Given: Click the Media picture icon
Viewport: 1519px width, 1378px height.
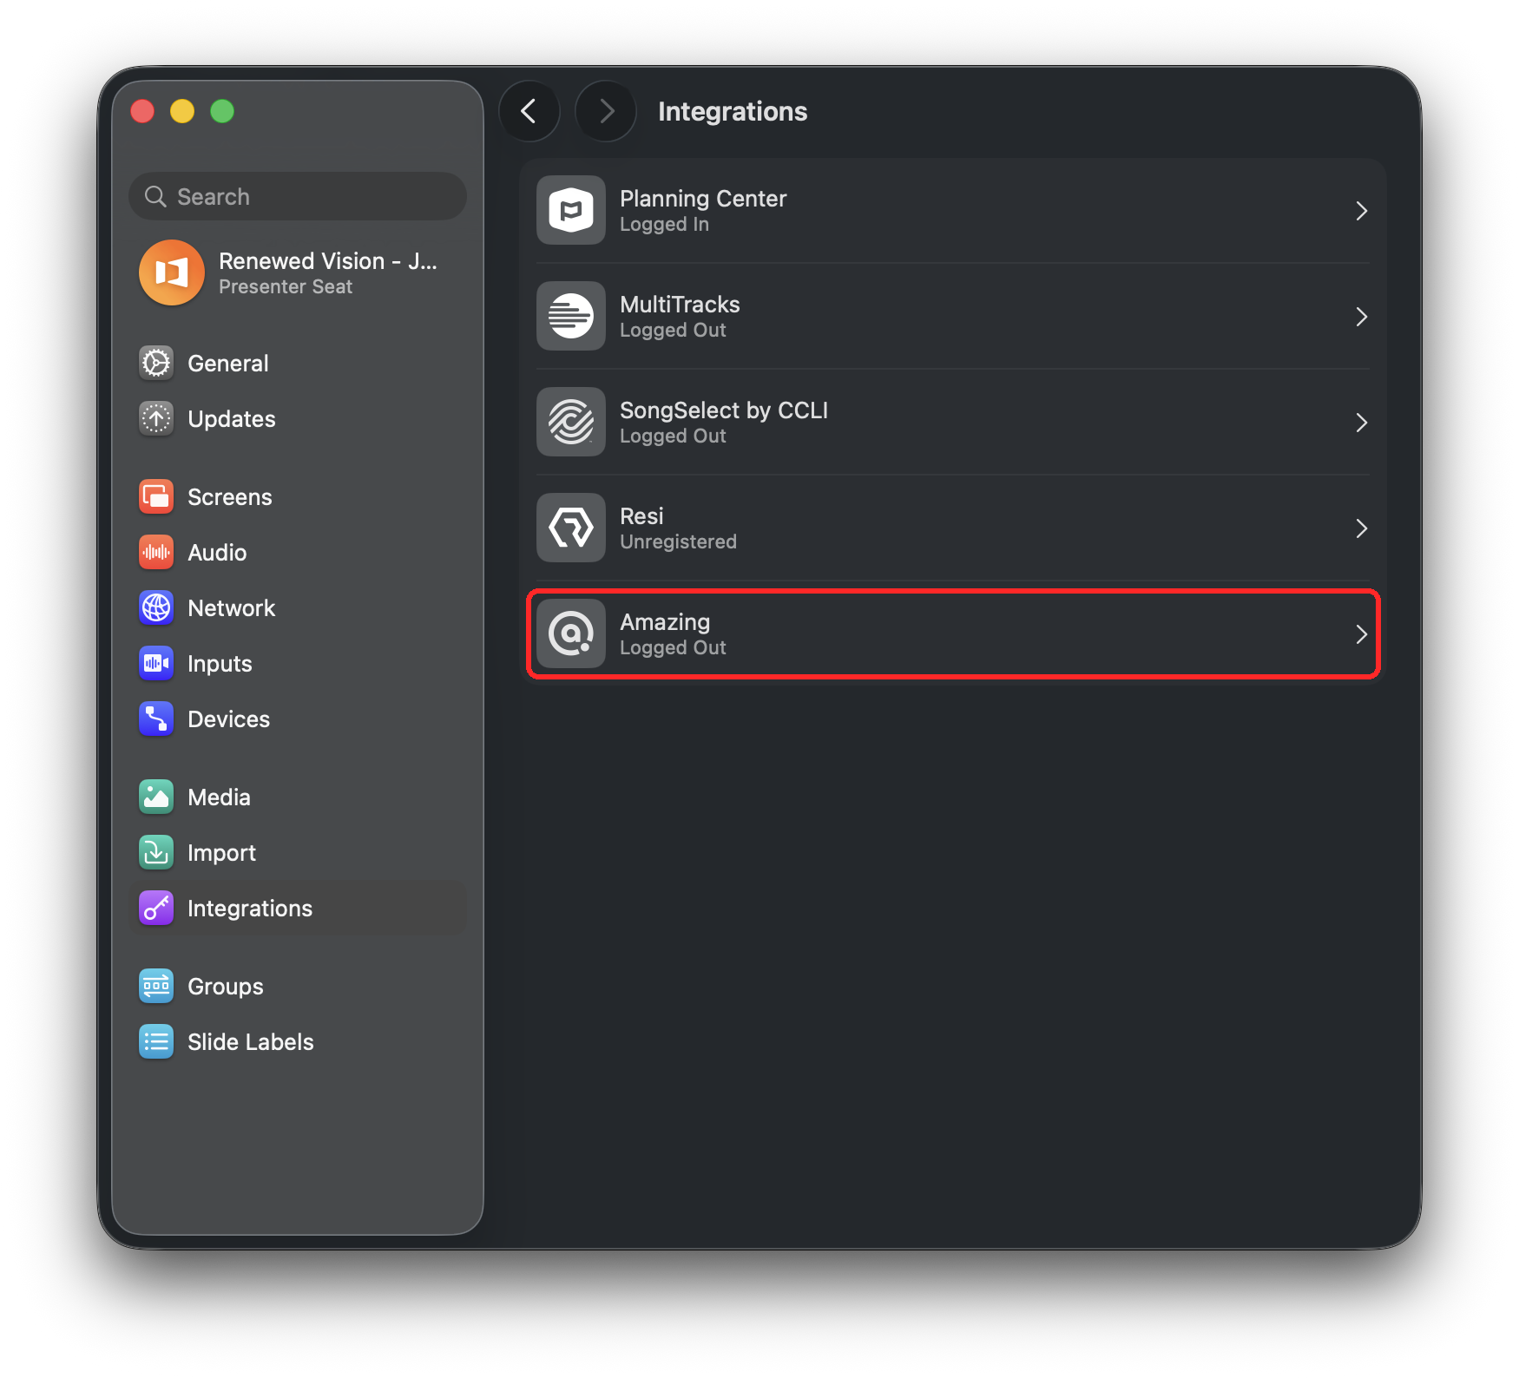Looking at the screenshot, I should (156, 797).
